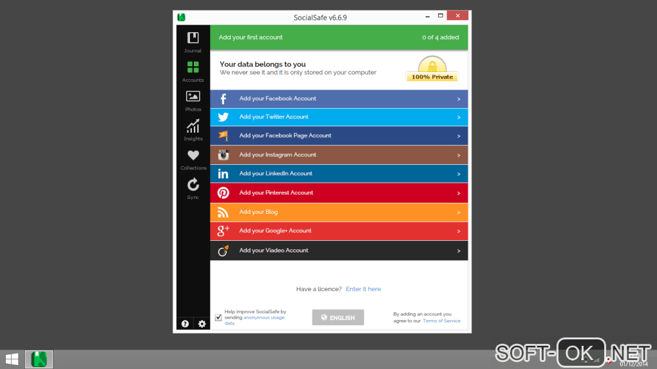This screenshot has height=369, width=657.
Task: Open the Collections heart icon
Action: (x=193, y=155)
